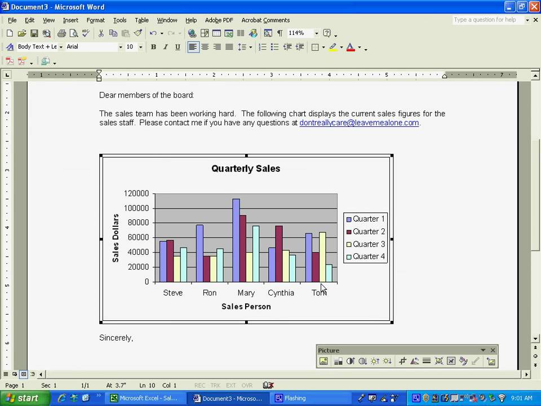The image size is (541, 406).
Task: Rotate the picture left
Action: pos(414,361)
